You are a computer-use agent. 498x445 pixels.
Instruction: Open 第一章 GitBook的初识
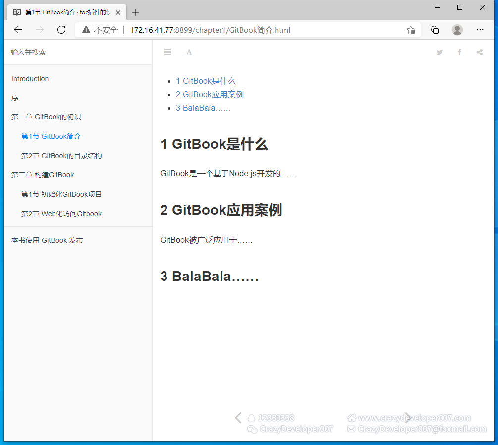click(x=46, y=117)
